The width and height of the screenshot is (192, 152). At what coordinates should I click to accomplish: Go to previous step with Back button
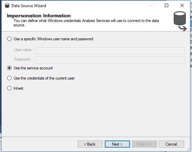(90, 144)
